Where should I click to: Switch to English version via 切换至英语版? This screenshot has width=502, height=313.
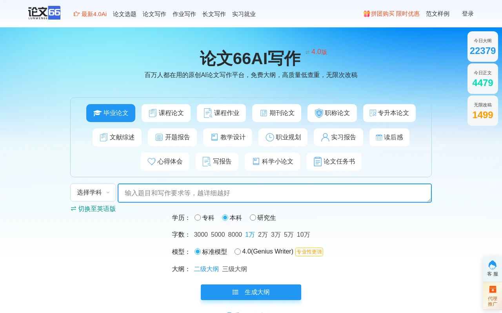(93, 209)
